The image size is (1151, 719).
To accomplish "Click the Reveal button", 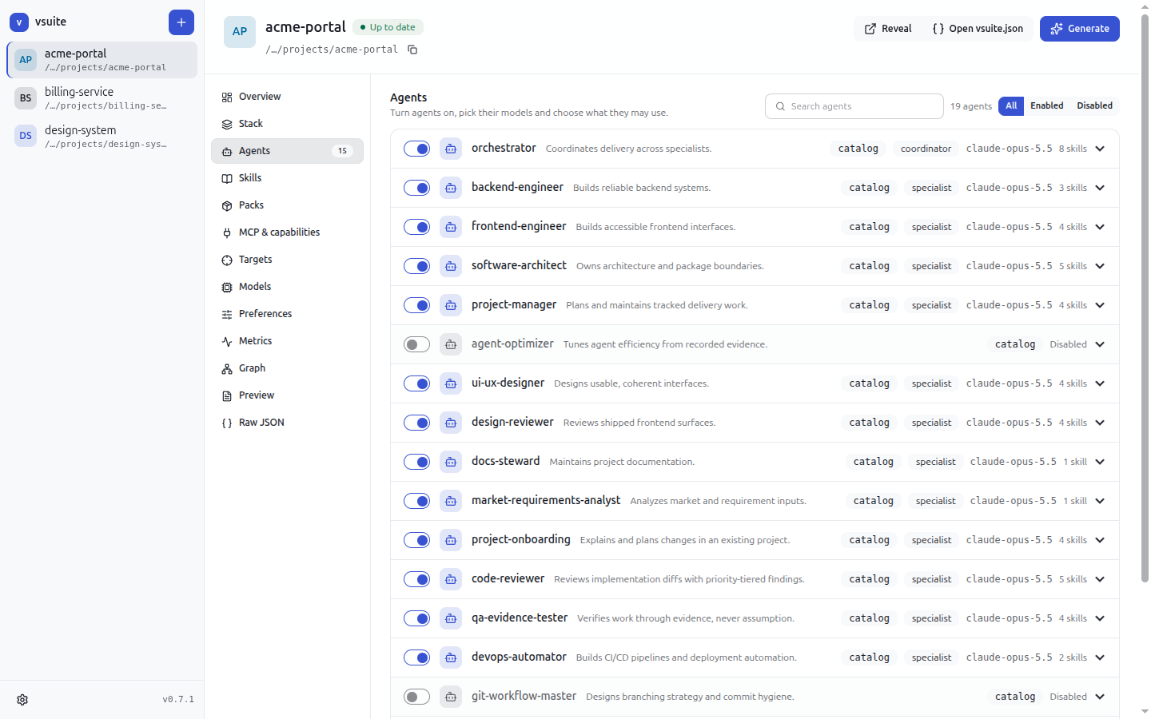I will coord(887,29).
